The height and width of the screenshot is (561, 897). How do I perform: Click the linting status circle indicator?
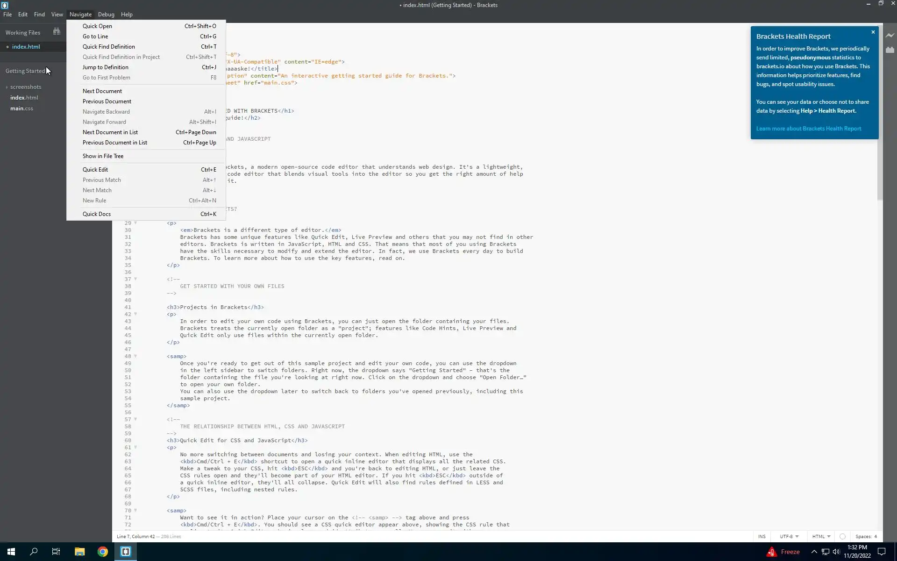tap(842, 536)
